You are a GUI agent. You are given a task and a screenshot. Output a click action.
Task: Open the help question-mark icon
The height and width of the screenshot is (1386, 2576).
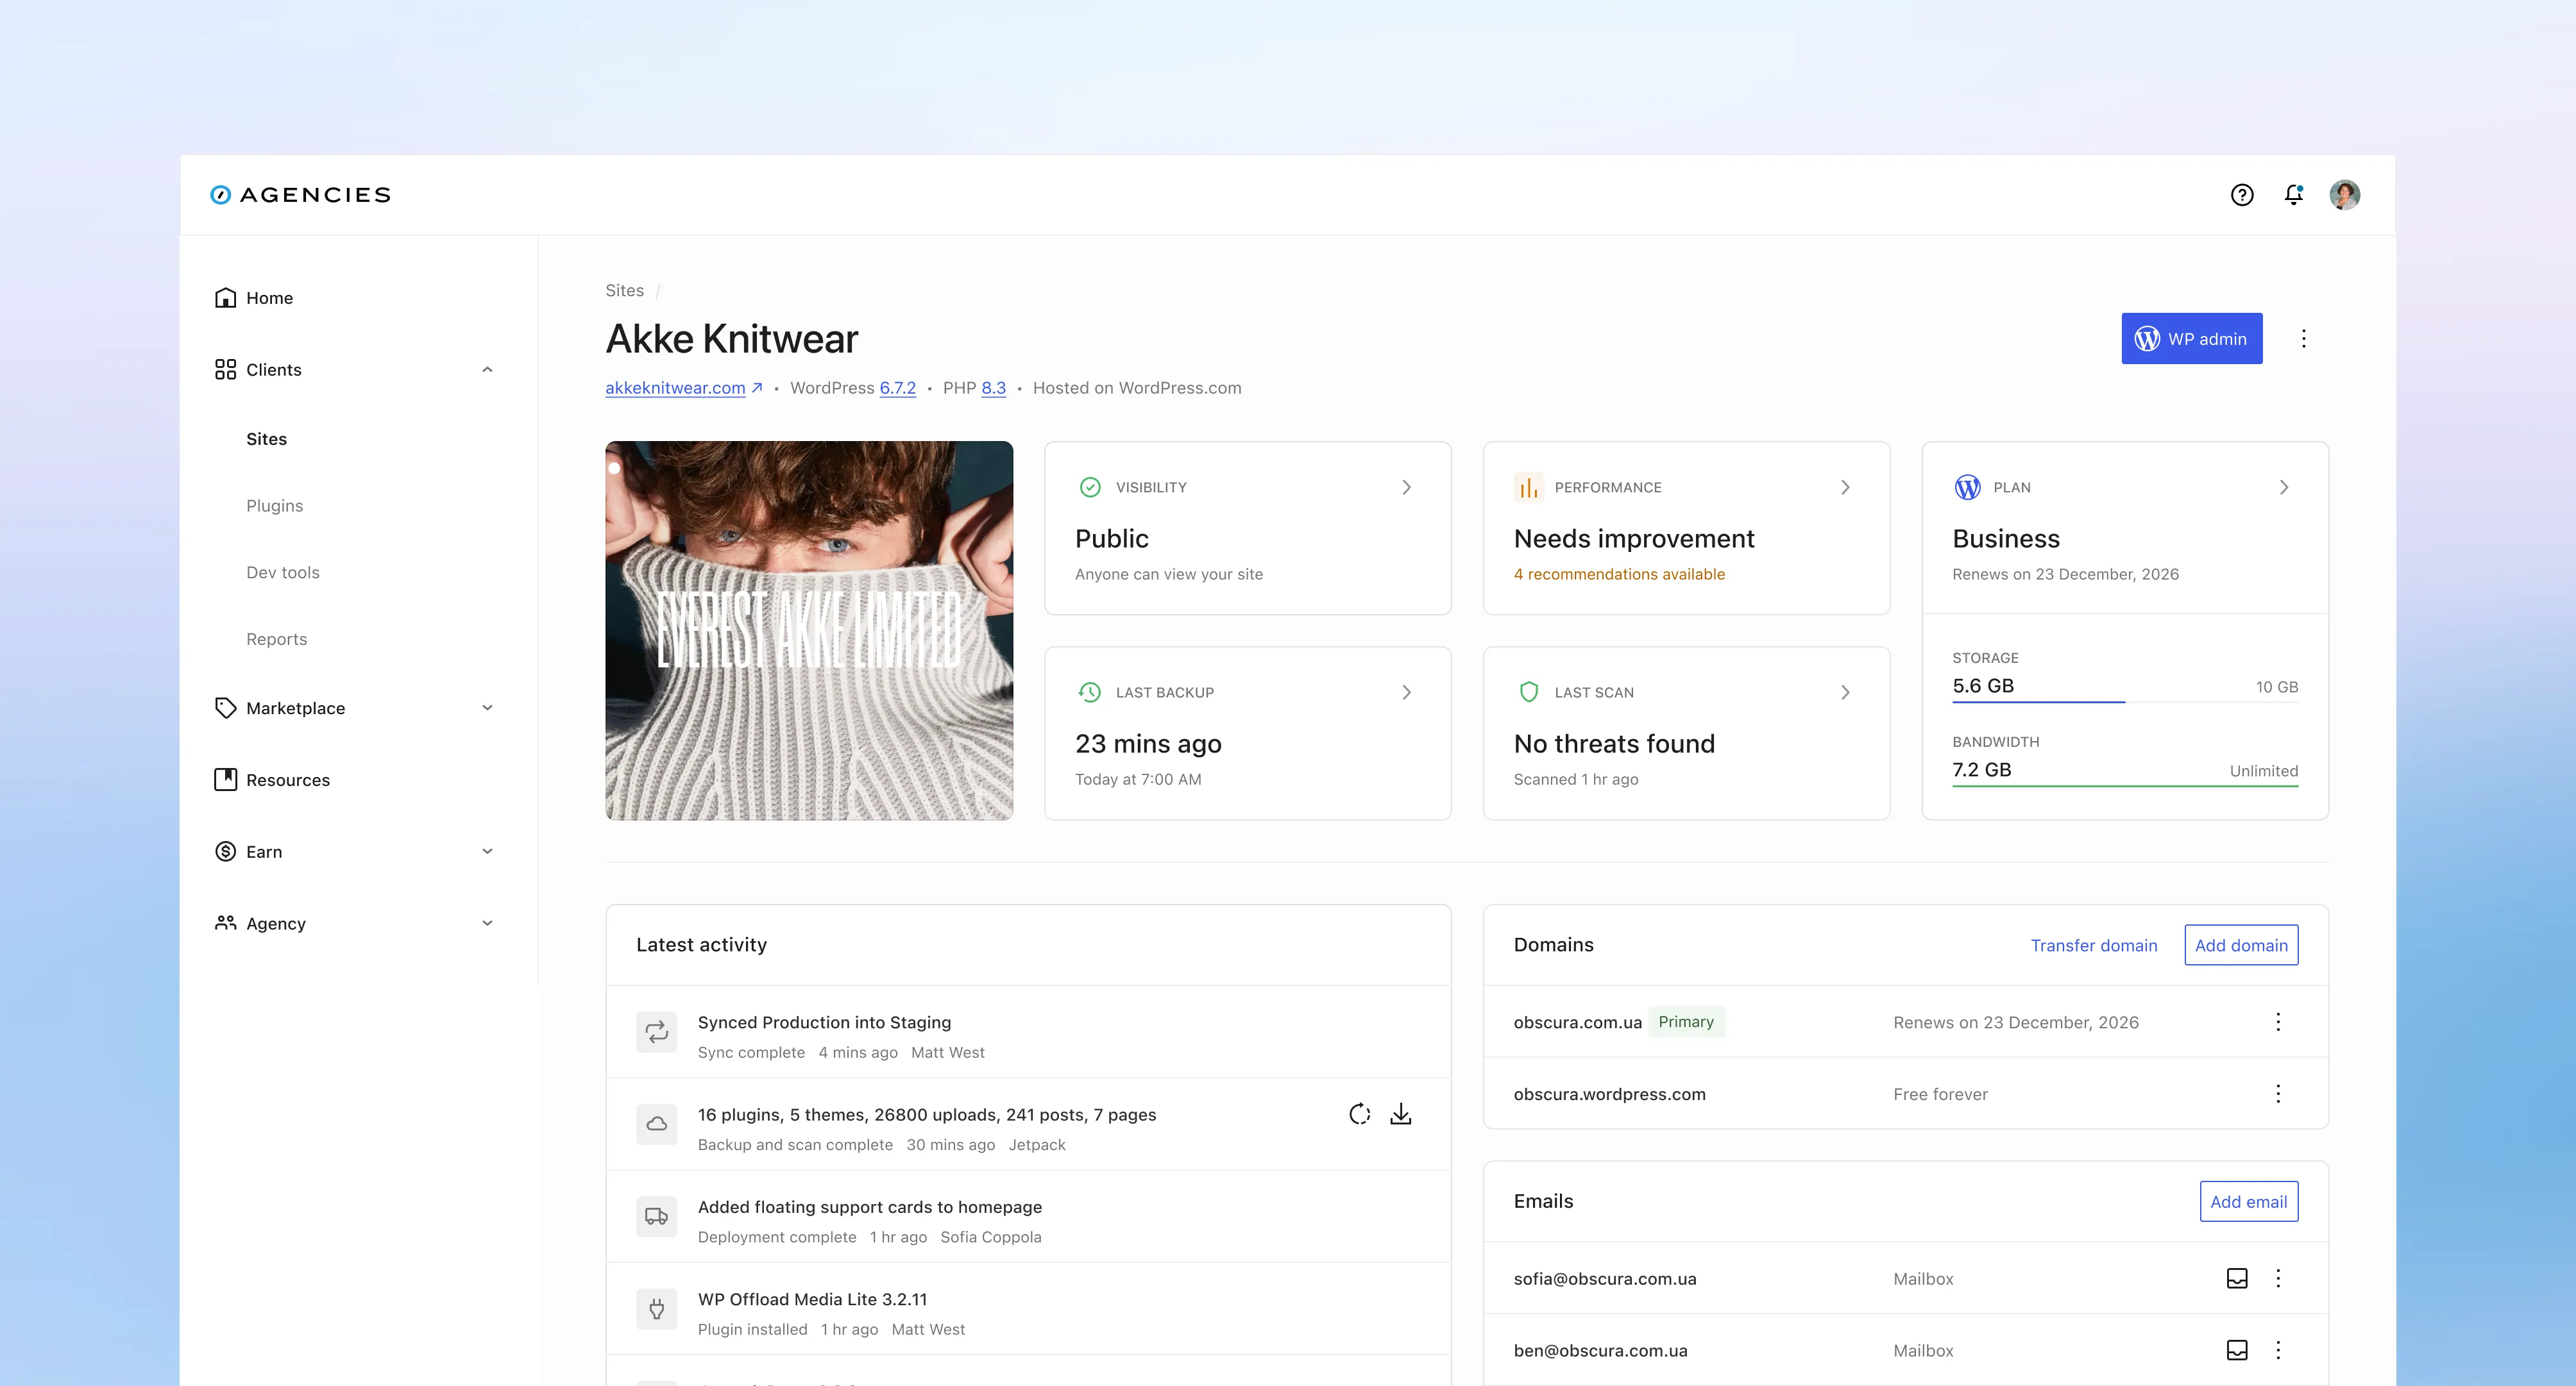pos(2242,194)
